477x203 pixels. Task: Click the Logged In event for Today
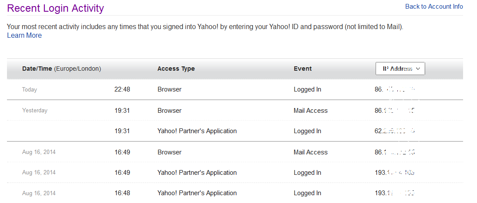click(307, 89)
